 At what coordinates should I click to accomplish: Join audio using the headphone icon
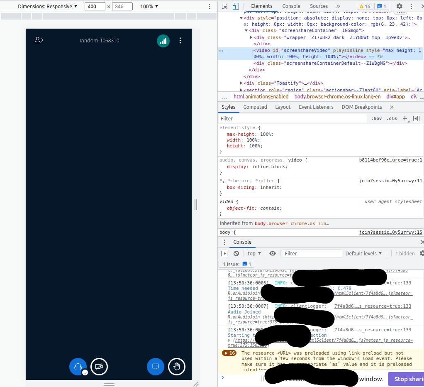point(78,367)
